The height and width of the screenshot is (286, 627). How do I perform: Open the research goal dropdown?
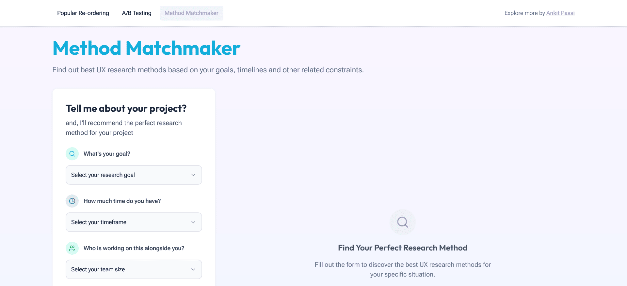point(134,175)
